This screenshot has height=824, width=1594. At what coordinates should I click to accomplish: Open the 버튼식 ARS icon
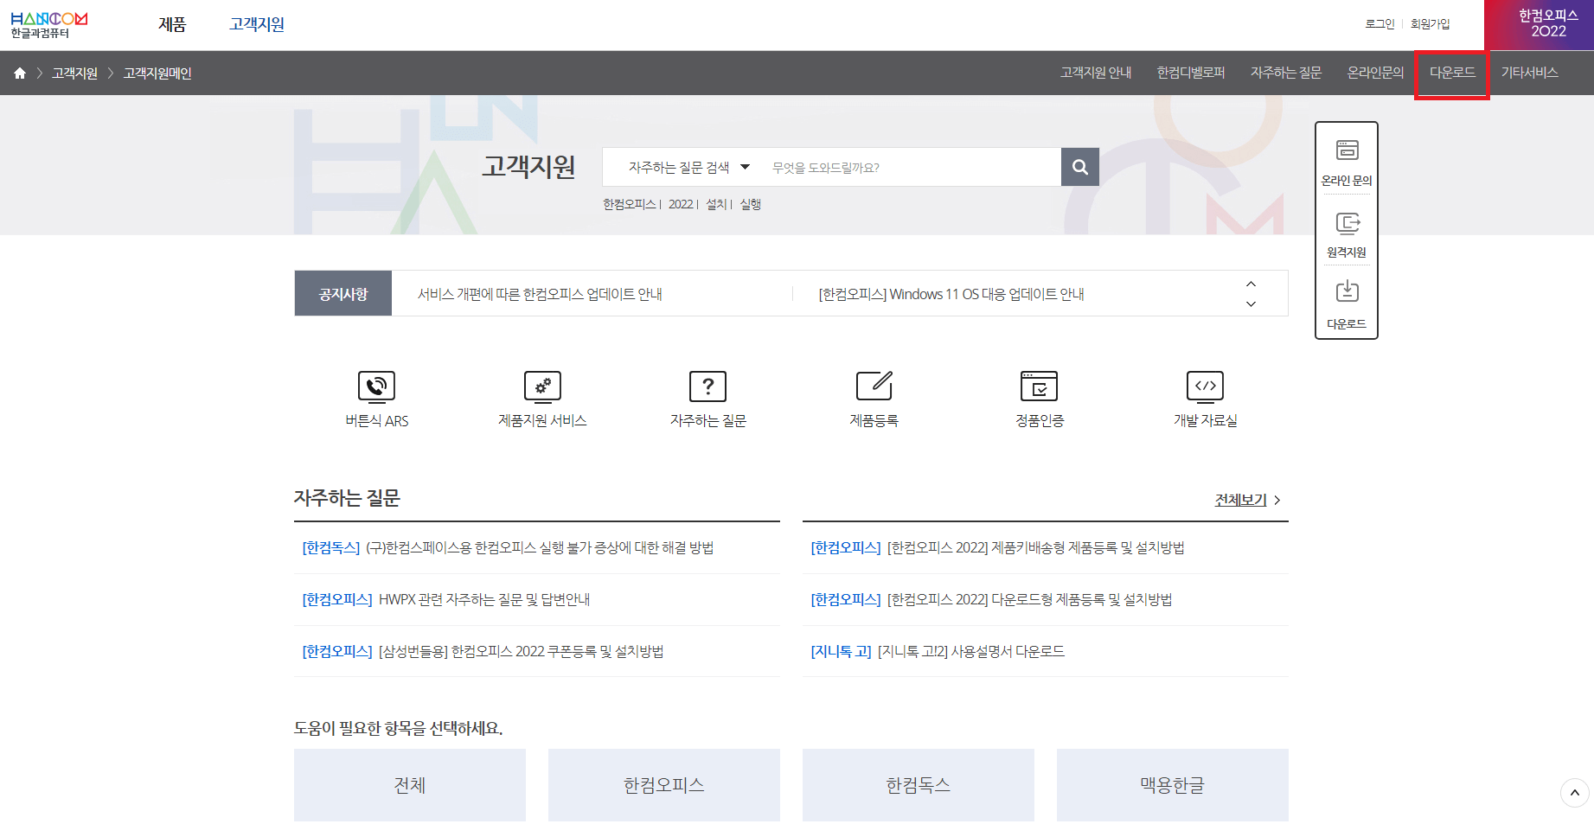tap(376, 386)
